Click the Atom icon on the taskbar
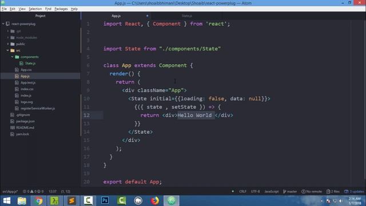The image size is (366, 206). point(172,201)
